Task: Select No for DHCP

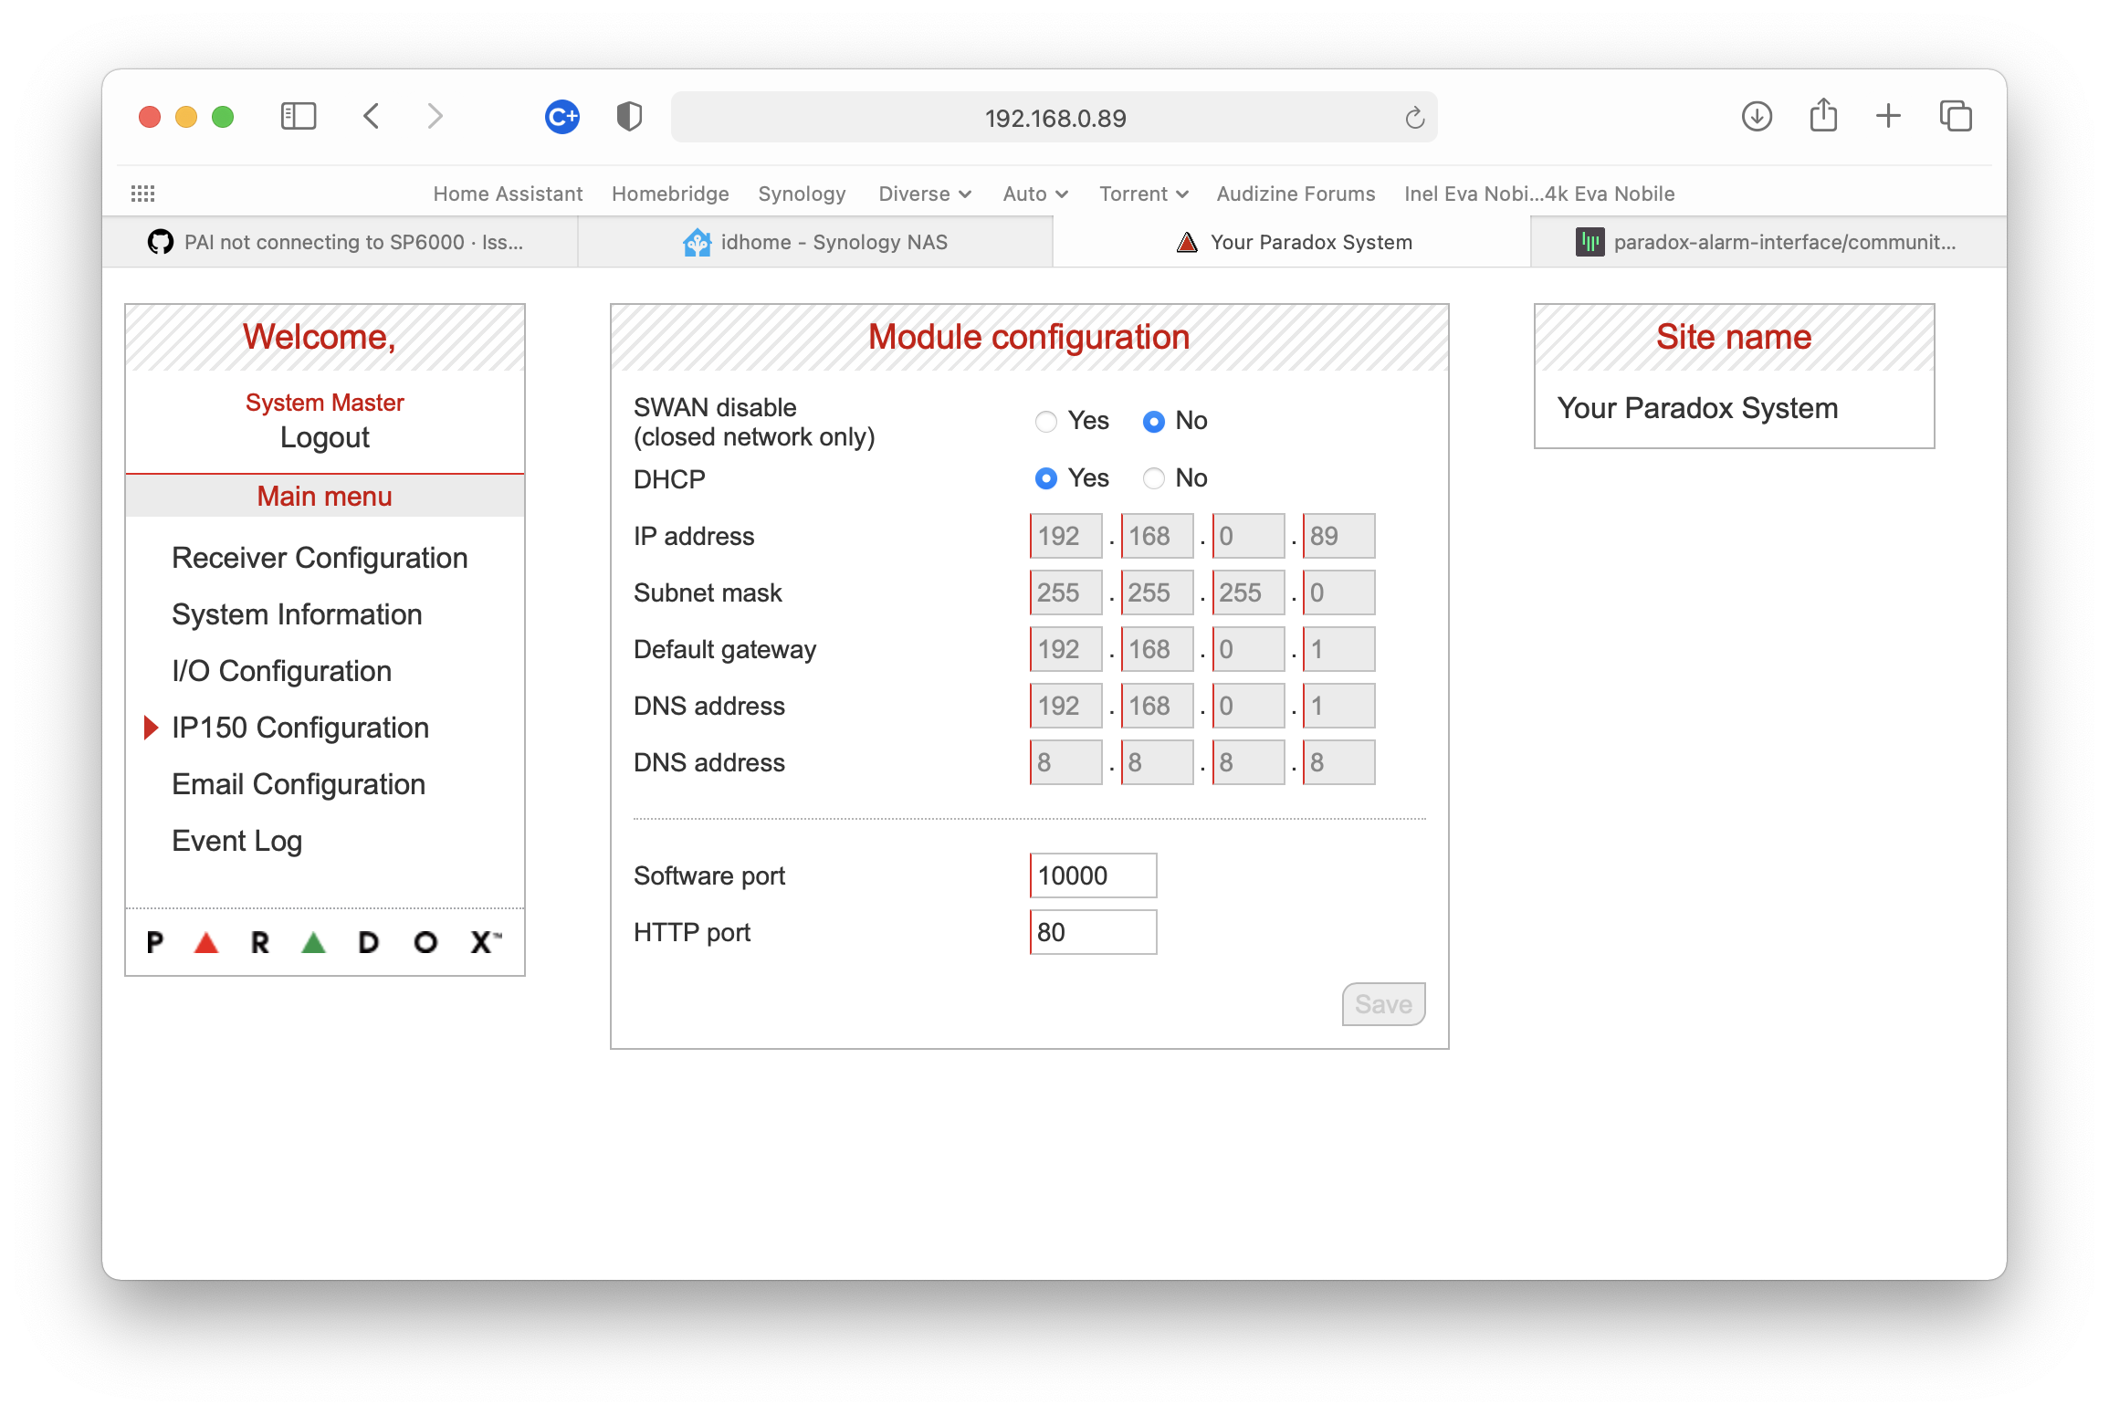Action: click(x=1153, y=477)
